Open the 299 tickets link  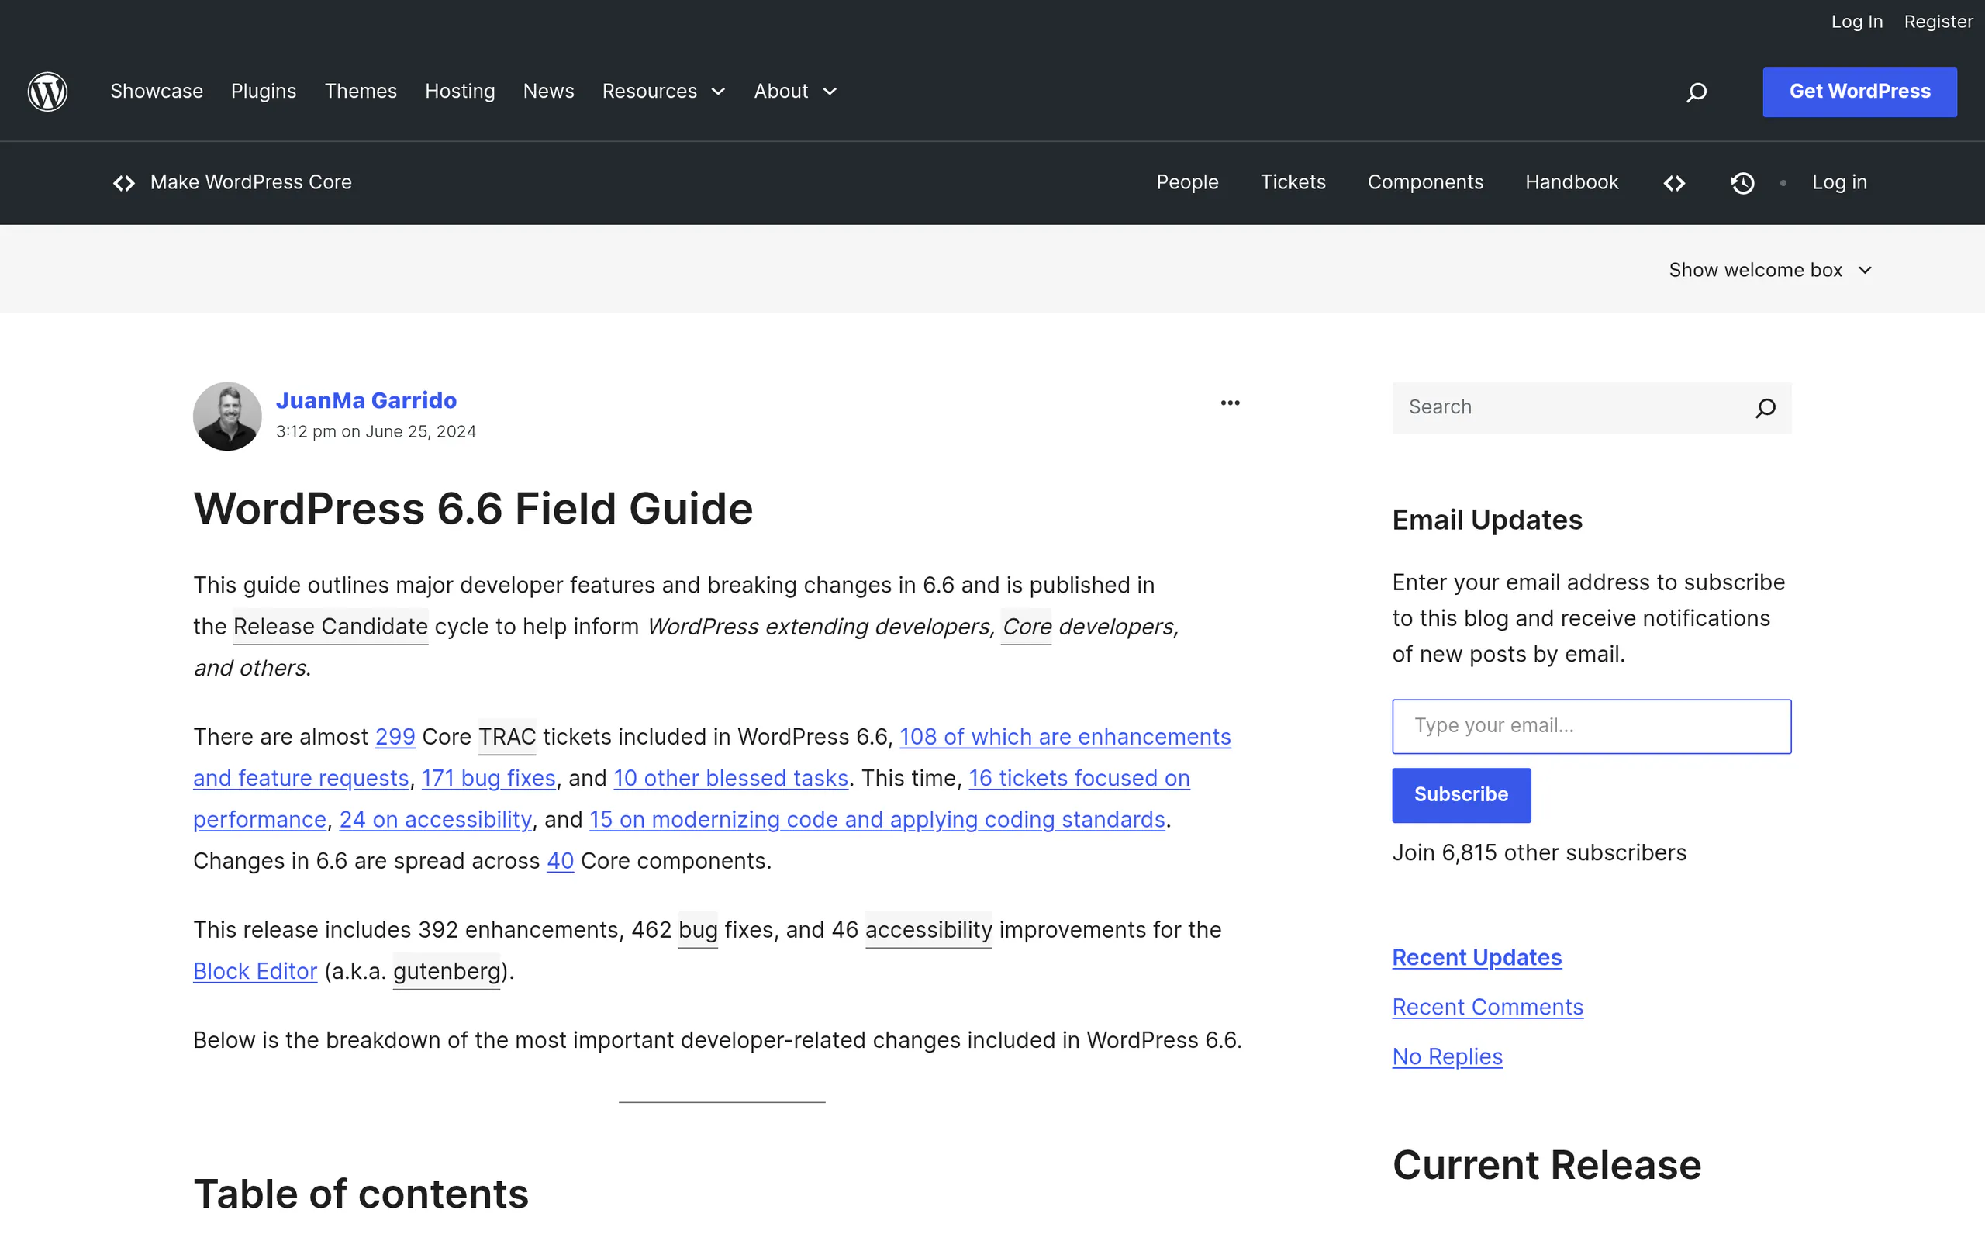pyautogui.click(x=395, y=737)
